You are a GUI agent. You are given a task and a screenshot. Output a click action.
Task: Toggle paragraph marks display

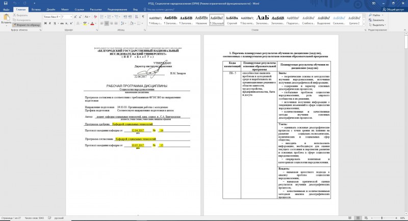143,17
